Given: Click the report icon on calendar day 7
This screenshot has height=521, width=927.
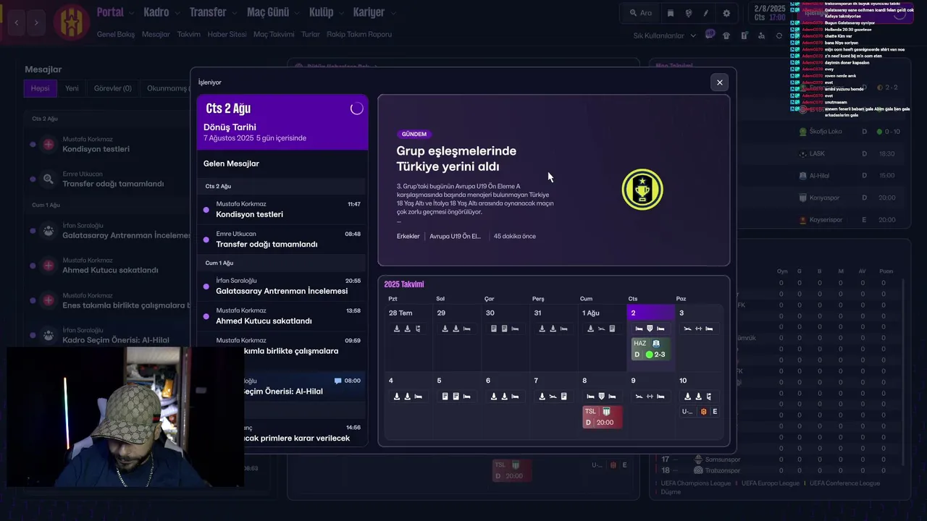Looking at the screenshot, I should 563,396.
